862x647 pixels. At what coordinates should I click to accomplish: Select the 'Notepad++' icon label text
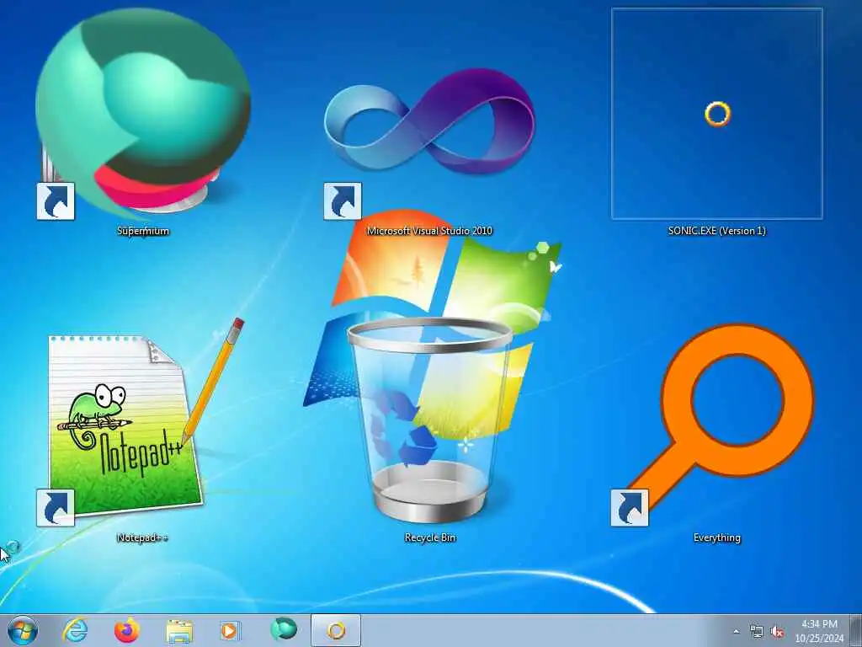tap(143, 537)
